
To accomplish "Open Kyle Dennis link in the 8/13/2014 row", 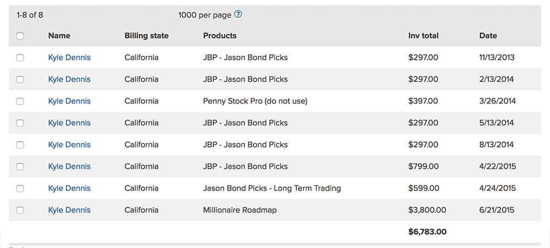I will [69, 144].
